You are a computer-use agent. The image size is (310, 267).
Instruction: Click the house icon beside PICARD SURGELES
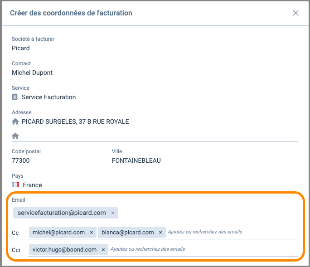[x=15, y=121]
